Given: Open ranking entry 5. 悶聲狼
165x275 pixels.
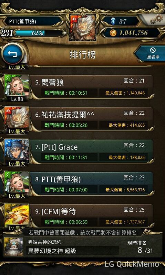Looking at the screenshot, I should coord(91,87).
